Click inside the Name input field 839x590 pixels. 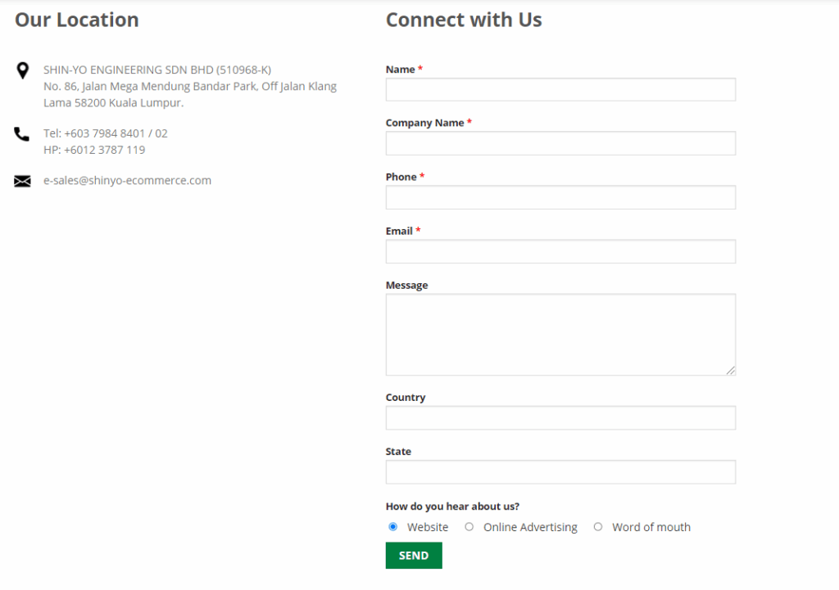pyautogui.click(x=560, y=89)
